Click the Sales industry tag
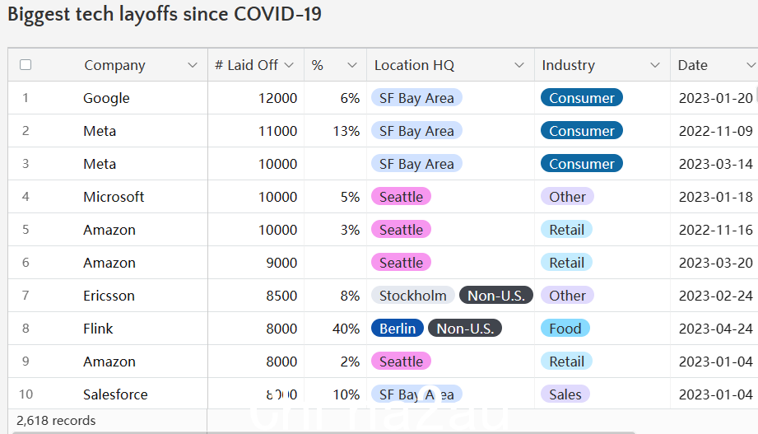This screenshot has height=434, width=758. 565,394
